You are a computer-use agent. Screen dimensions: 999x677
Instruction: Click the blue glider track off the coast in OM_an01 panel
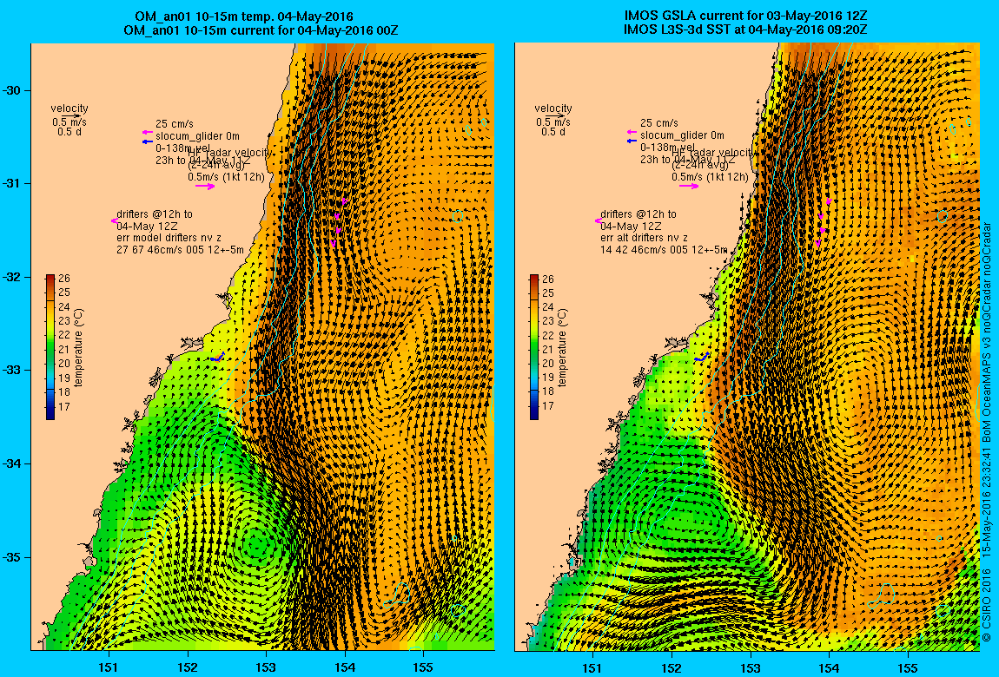point(216,358)
